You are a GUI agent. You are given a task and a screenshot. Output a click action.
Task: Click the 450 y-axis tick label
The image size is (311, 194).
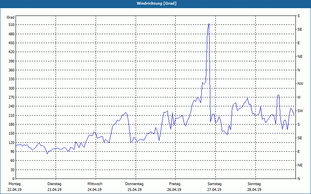11,43
